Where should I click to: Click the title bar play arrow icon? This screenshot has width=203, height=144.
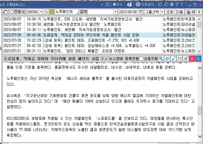click(x=102, y=5)
